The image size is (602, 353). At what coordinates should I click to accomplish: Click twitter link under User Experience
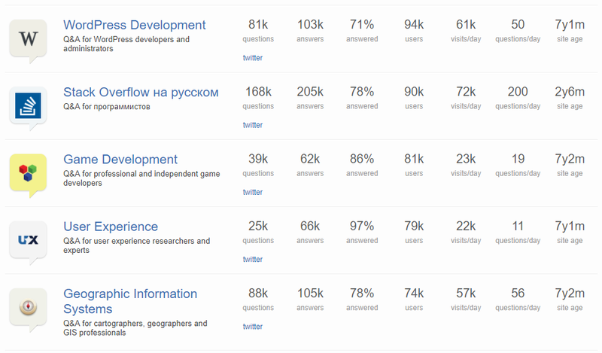pyautogui.click(x=253, y=259)
